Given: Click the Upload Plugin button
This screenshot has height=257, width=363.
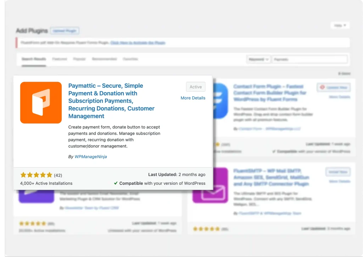Looking at the screenshot, I should pos(65,31).
